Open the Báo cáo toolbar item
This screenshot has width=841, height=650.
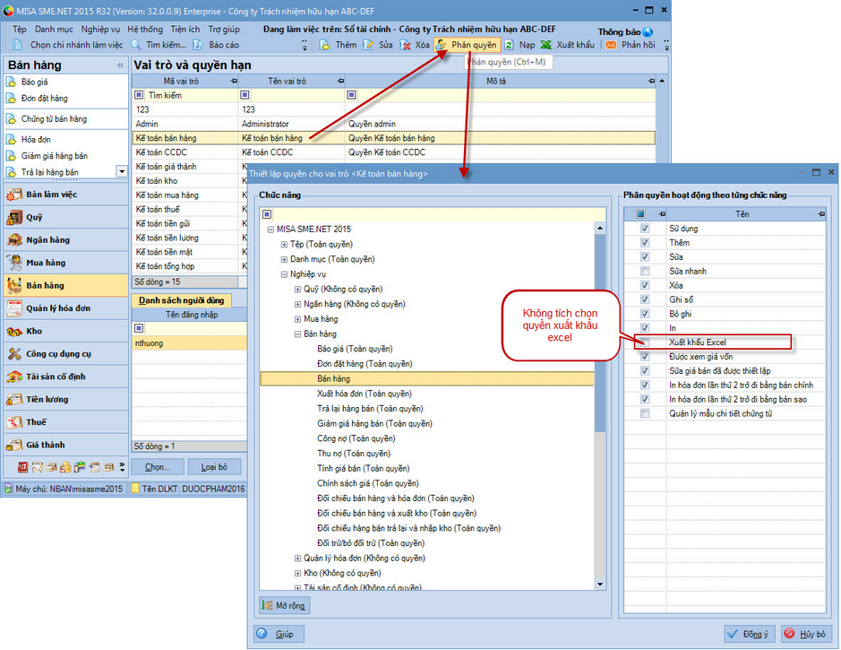click(x=218, y=45)
